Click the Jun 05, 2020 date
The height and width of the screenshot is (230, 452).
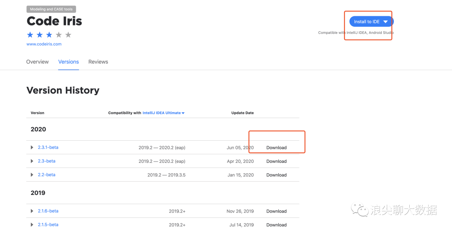(240, 147)
